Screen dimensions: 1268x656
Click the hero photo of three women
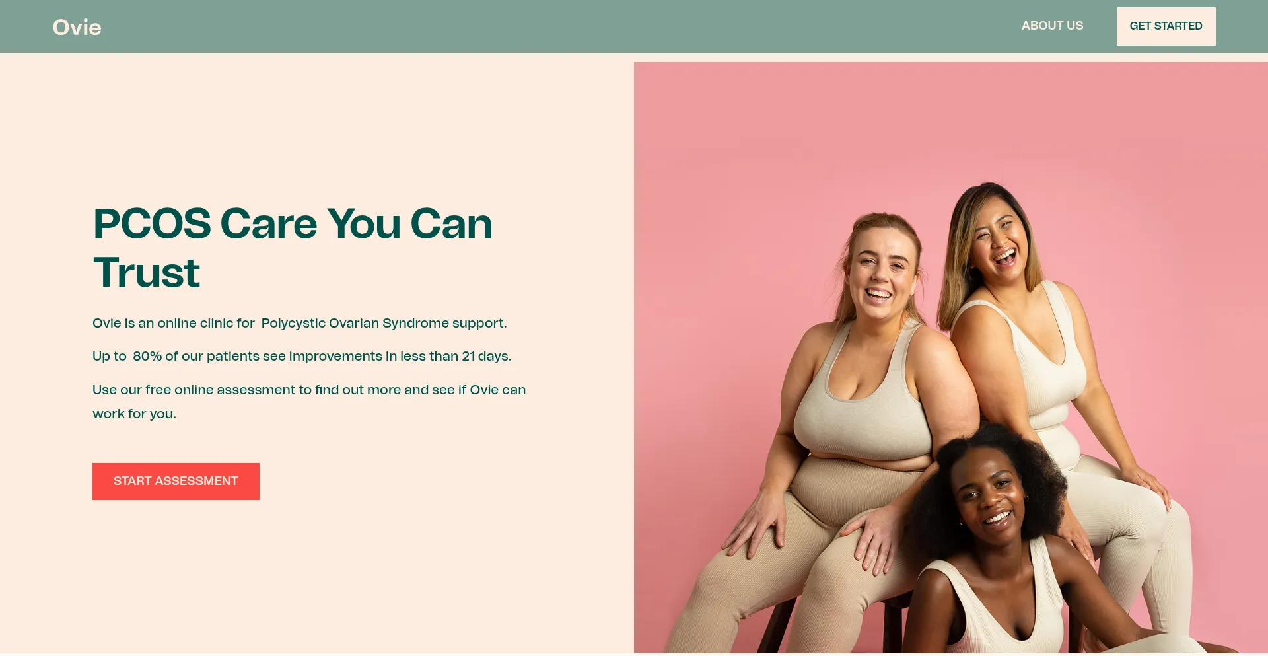pos(951,357)
